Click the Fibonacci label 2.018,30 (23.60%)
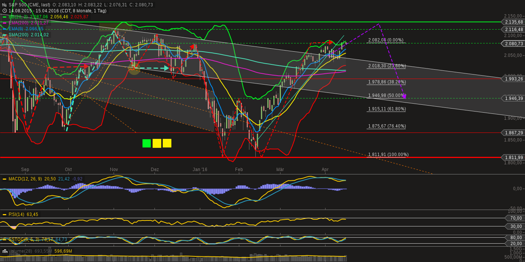The width and height of the screenshot is (525, 262). point(387,66)
